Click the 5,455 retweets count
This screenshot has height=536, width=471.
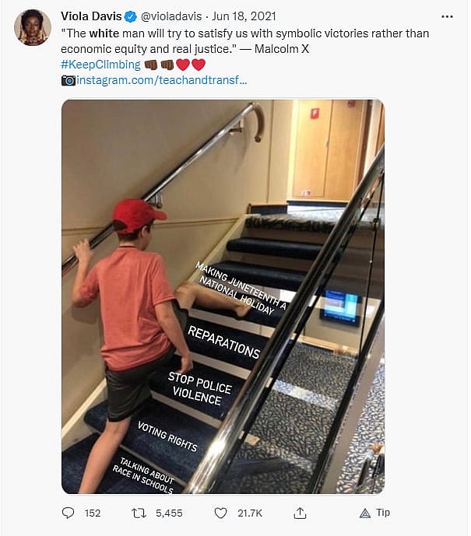click(169, 513)
